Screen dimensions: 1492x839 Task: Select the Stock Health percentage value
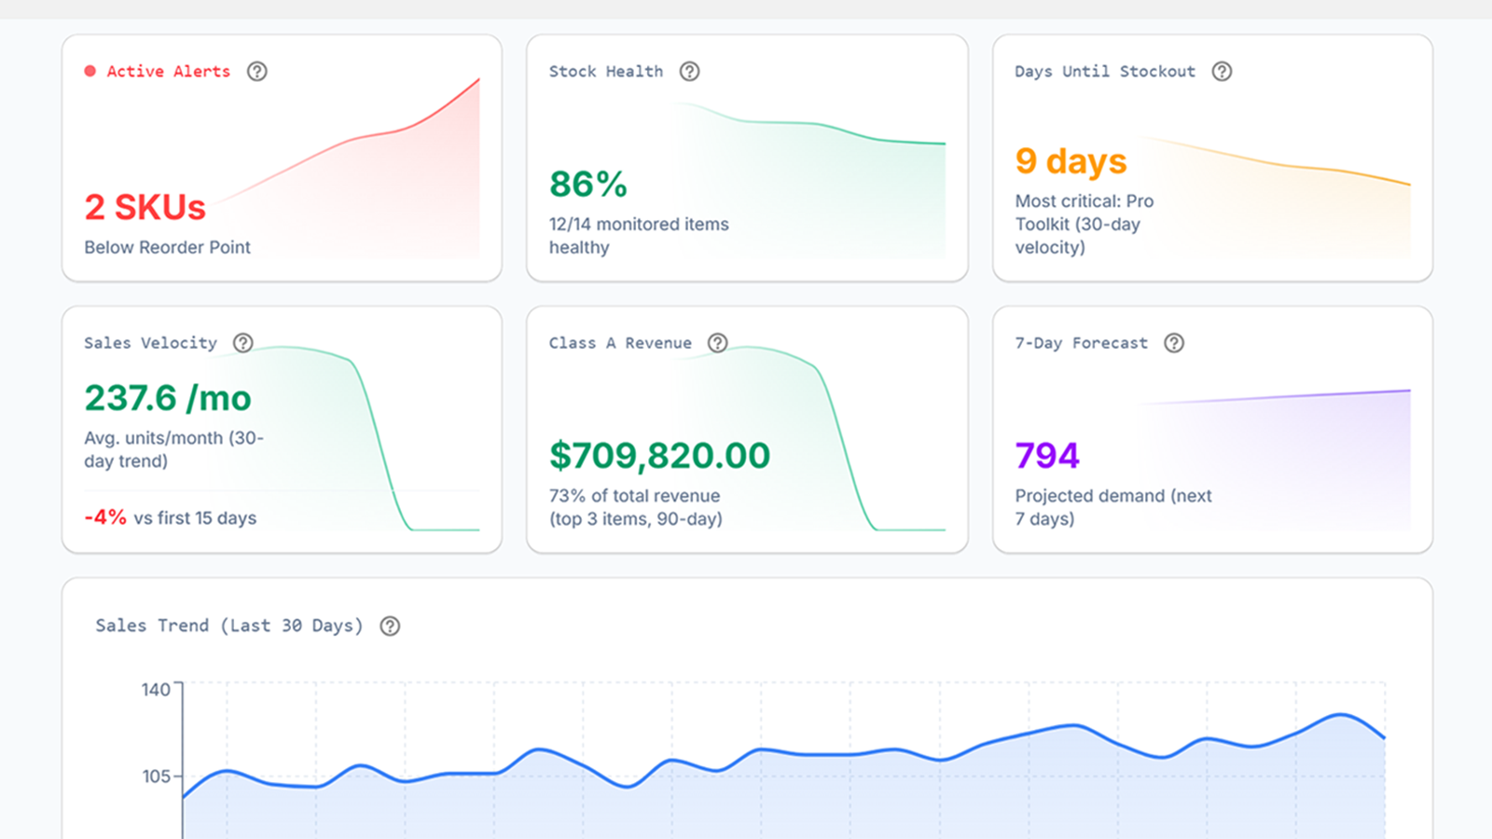(x=588, y=184)
